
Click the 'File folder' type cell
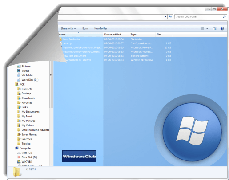click(x=136, y=39)
